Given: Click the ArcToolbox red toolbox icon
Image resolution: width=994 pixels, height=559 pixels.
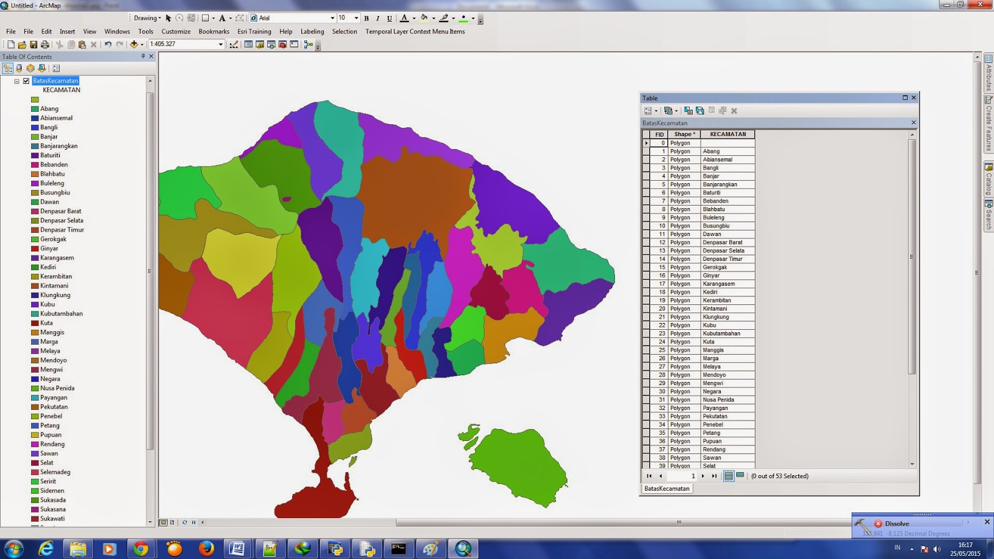Looking at the screenshot, I should coord(283,45).
